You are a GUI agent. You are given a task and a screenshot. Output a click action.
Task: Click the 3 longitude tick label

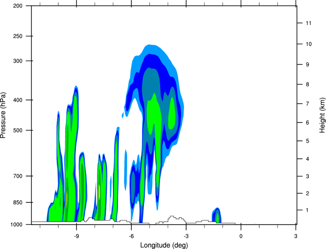tap(296, 236)
